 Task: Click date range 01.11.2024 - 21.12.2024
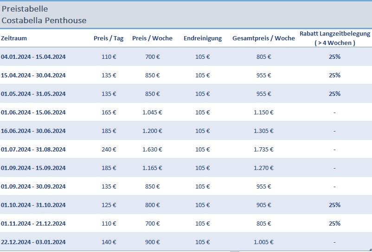33,224
